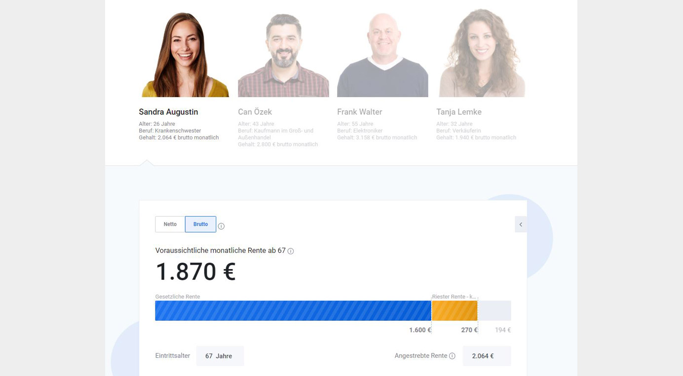Select Sandra Augustin's profile photo
The width and height of the screenshot is (683, 376).
pos(185,54)
